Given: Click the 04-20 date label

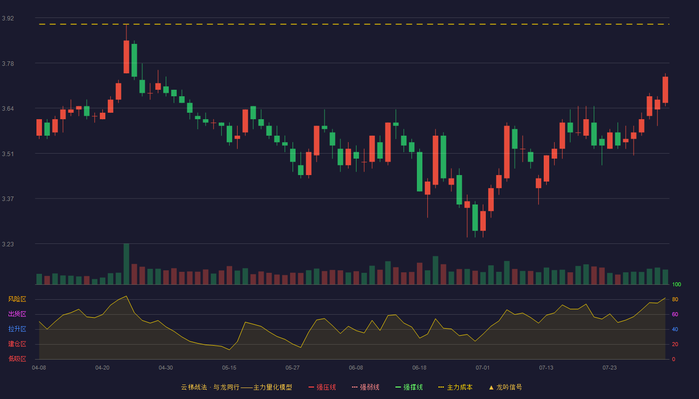Looking at the screenshot, I should [x=102, y=368].
